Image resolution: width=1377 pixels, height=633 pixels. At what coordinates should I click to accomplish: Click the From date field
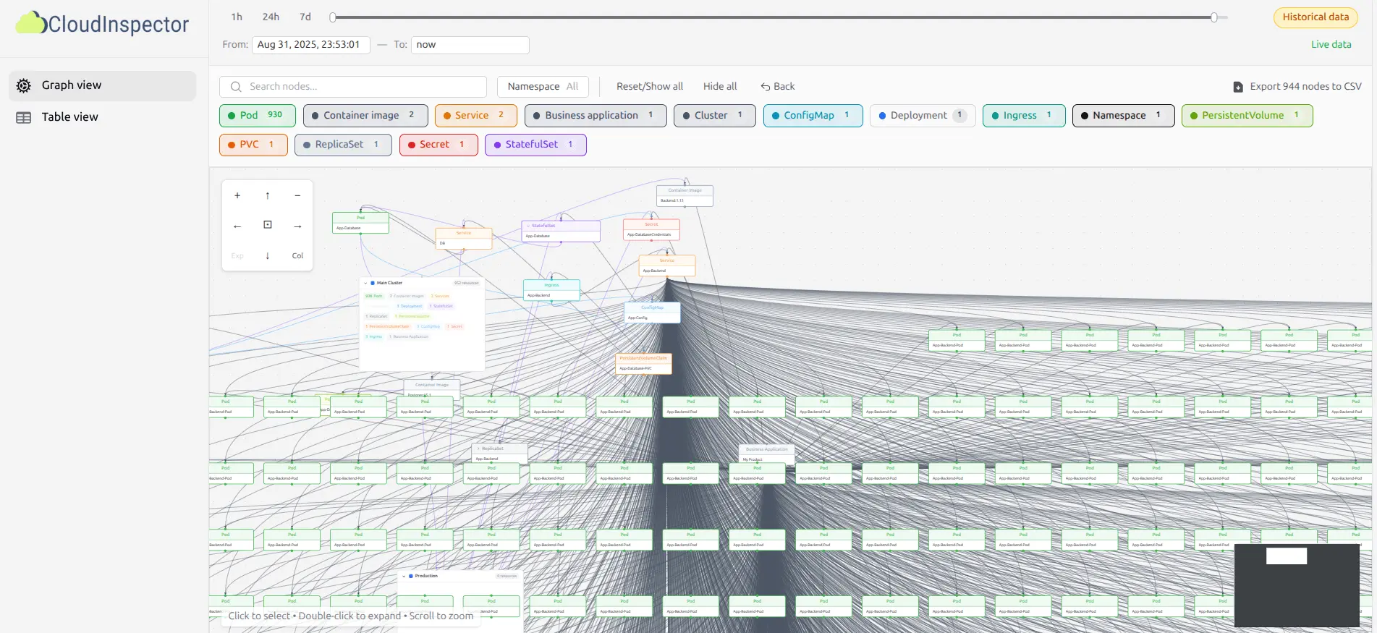coord(311,45)
